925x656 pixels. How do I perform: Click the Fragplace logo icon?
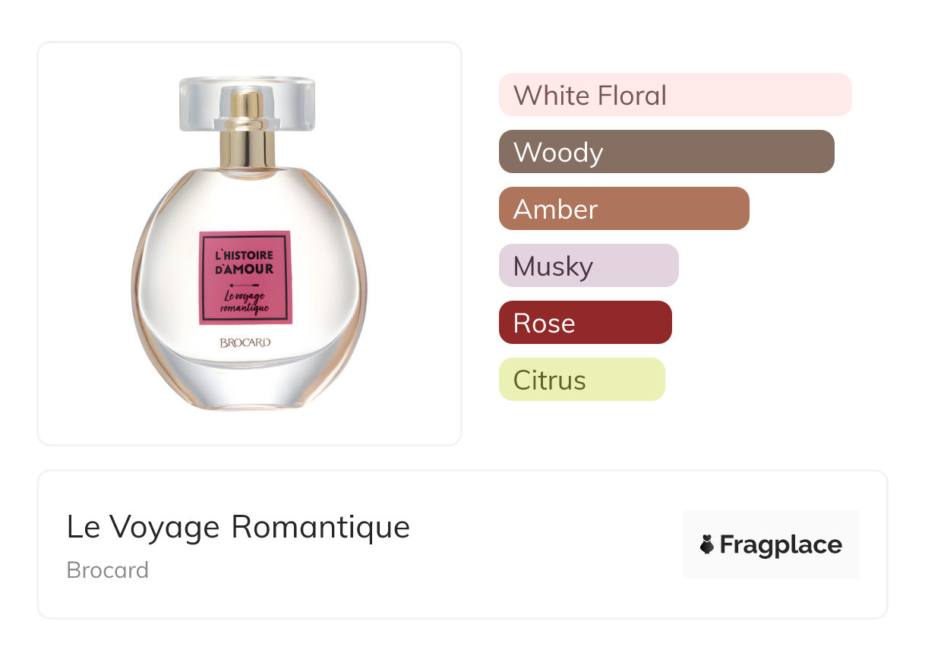coord(707,544)
